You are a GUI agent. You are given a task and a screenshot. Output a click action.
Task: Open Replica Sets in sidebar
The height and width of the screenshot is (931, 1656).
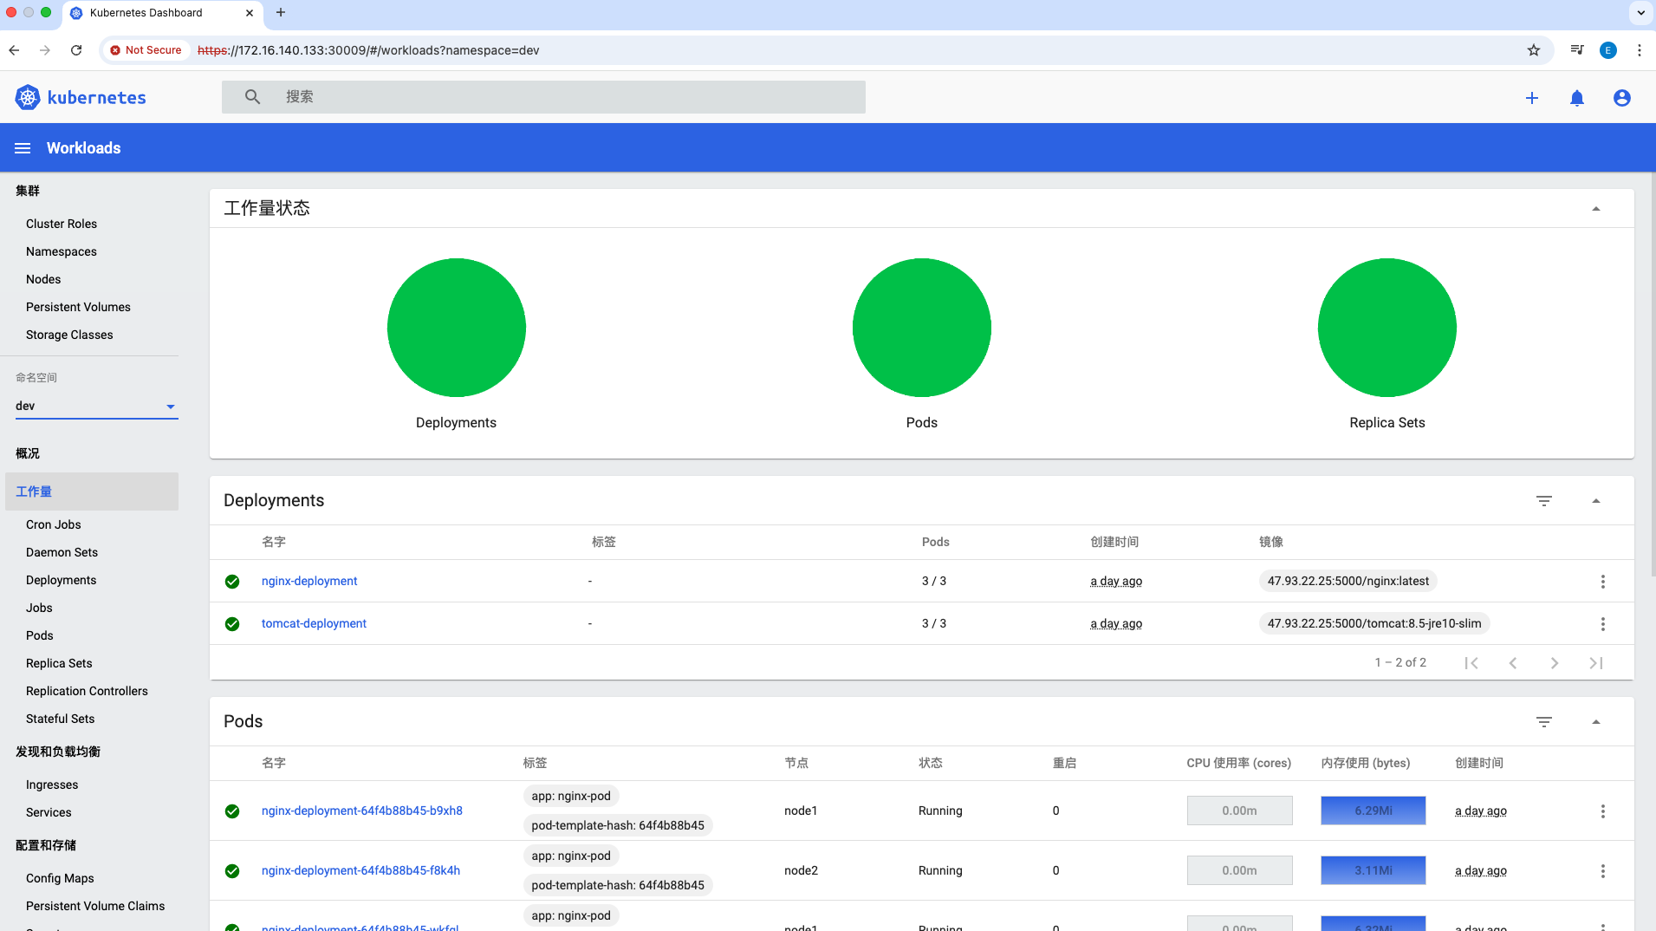[x=59, y=663]
